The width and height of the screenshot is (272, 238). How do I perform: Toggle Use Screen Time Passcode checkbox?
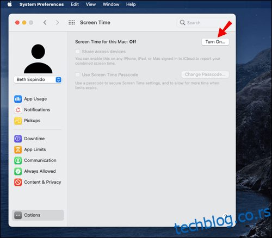pyautogui.click(x=77, y=74)
